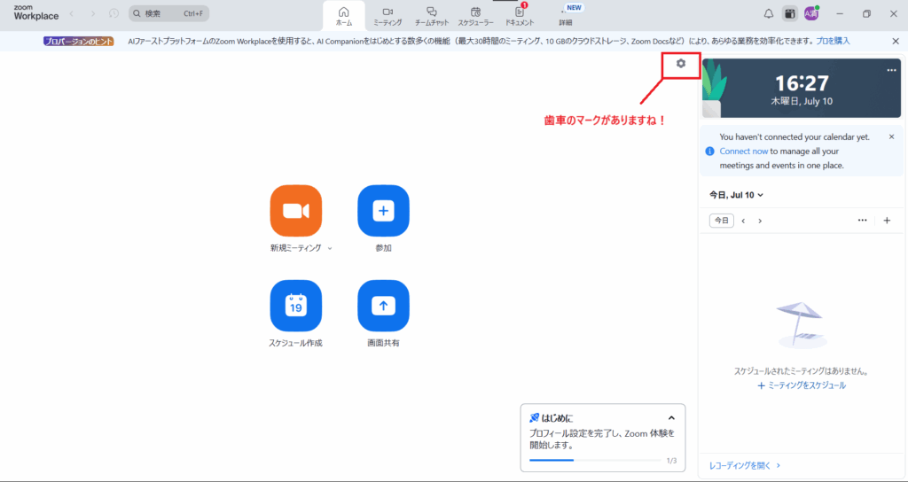Go forward with the navigation arrow
The height and width of the screenshot is (482, 908).
click(92, 13)
